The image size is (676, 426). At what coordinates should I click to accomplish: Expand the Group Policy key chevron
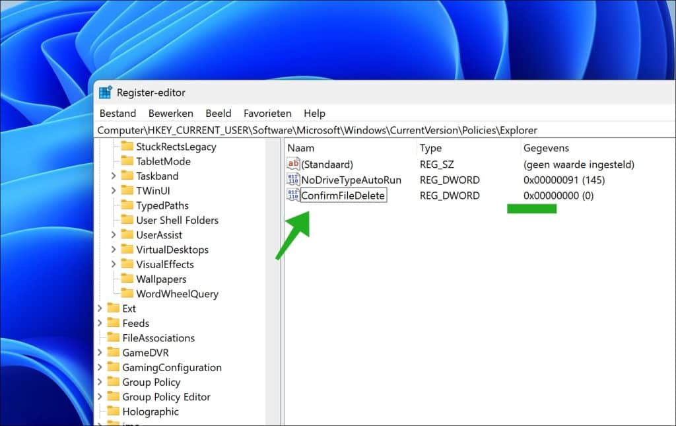pos(100,382)
